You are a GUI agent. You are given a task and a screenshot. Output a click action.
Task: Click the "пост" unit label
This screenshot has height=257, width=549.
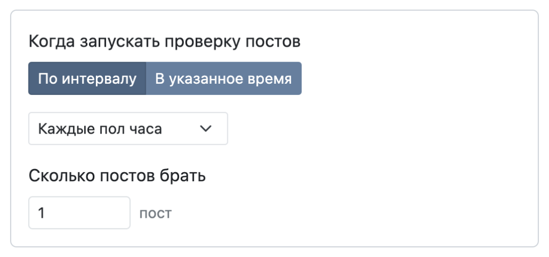pyautogui.click(x=155, y=214)
